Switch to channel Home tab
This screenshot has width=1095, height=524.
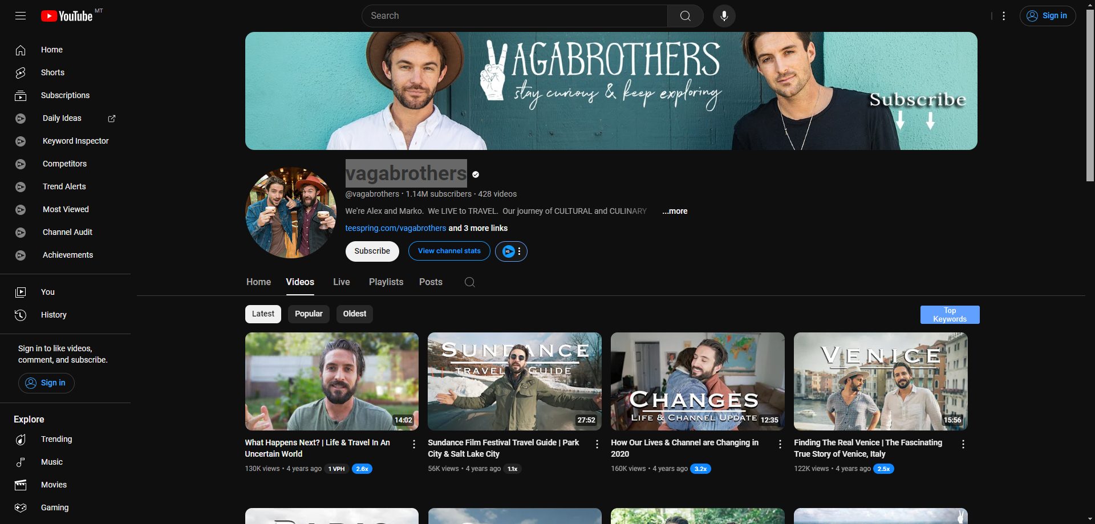258,282
